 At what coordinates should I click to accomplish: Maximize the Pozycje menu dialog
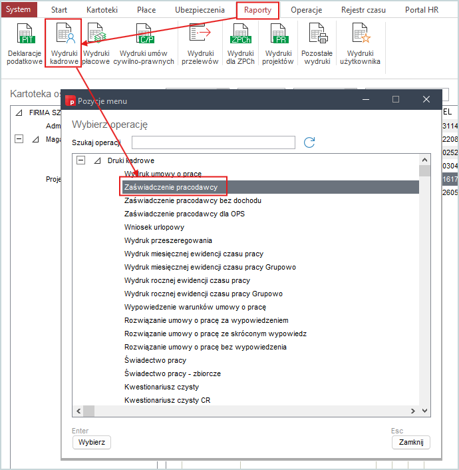tap(396, 99)
